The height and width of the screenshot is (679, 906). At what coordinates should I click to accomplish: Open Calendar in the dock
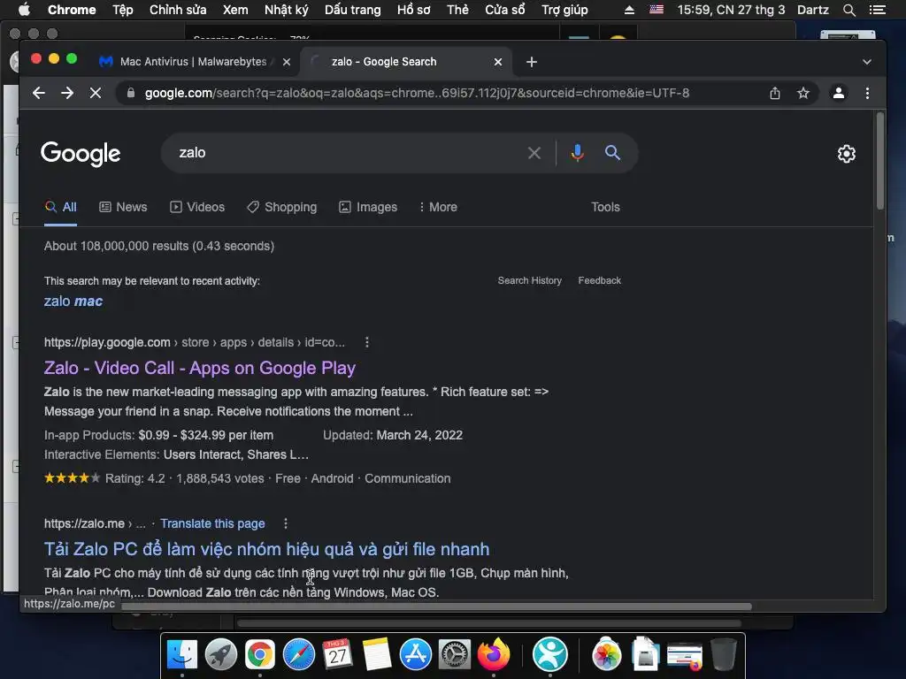[x=337, y=655]
